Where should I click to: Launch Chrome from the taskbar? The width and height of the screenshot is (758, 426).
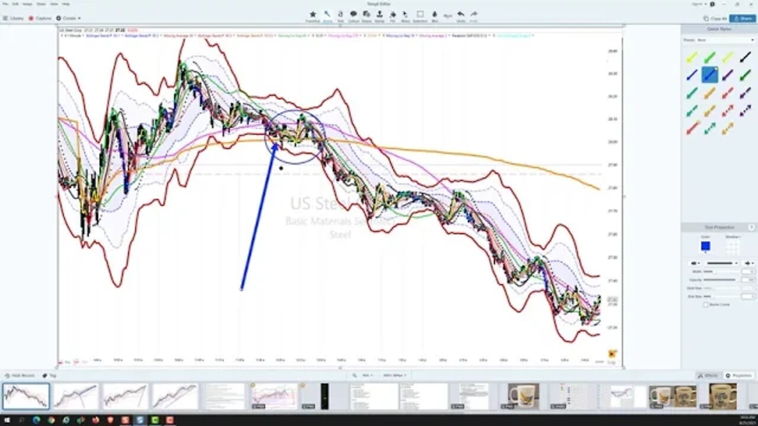(51, 420)
